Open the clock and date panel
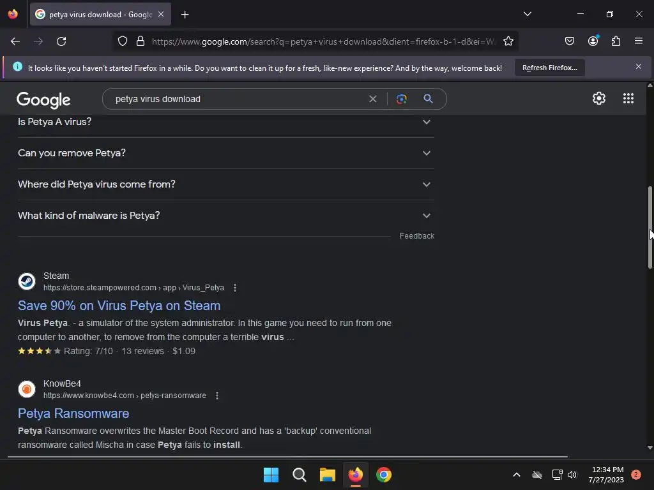Viewport: 654px width, 490px height. 607,475
